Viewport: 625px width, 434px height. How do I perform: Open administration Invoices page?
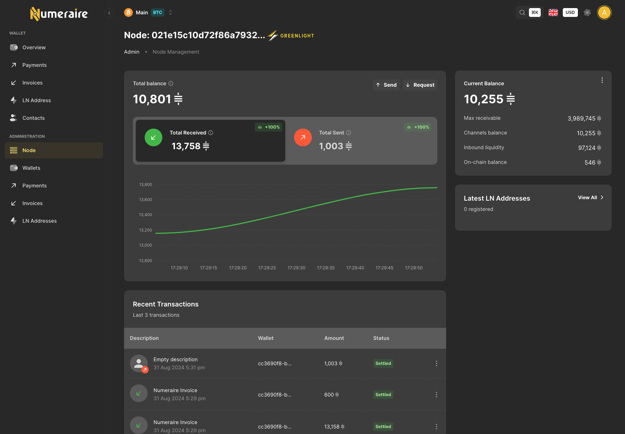[x=54, y=203]
